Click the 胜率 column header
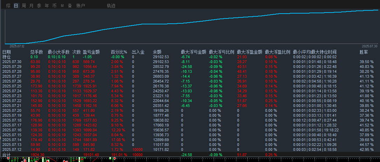Image resolution: width=380 pixels, height=162 pixels. click(364, 52)
